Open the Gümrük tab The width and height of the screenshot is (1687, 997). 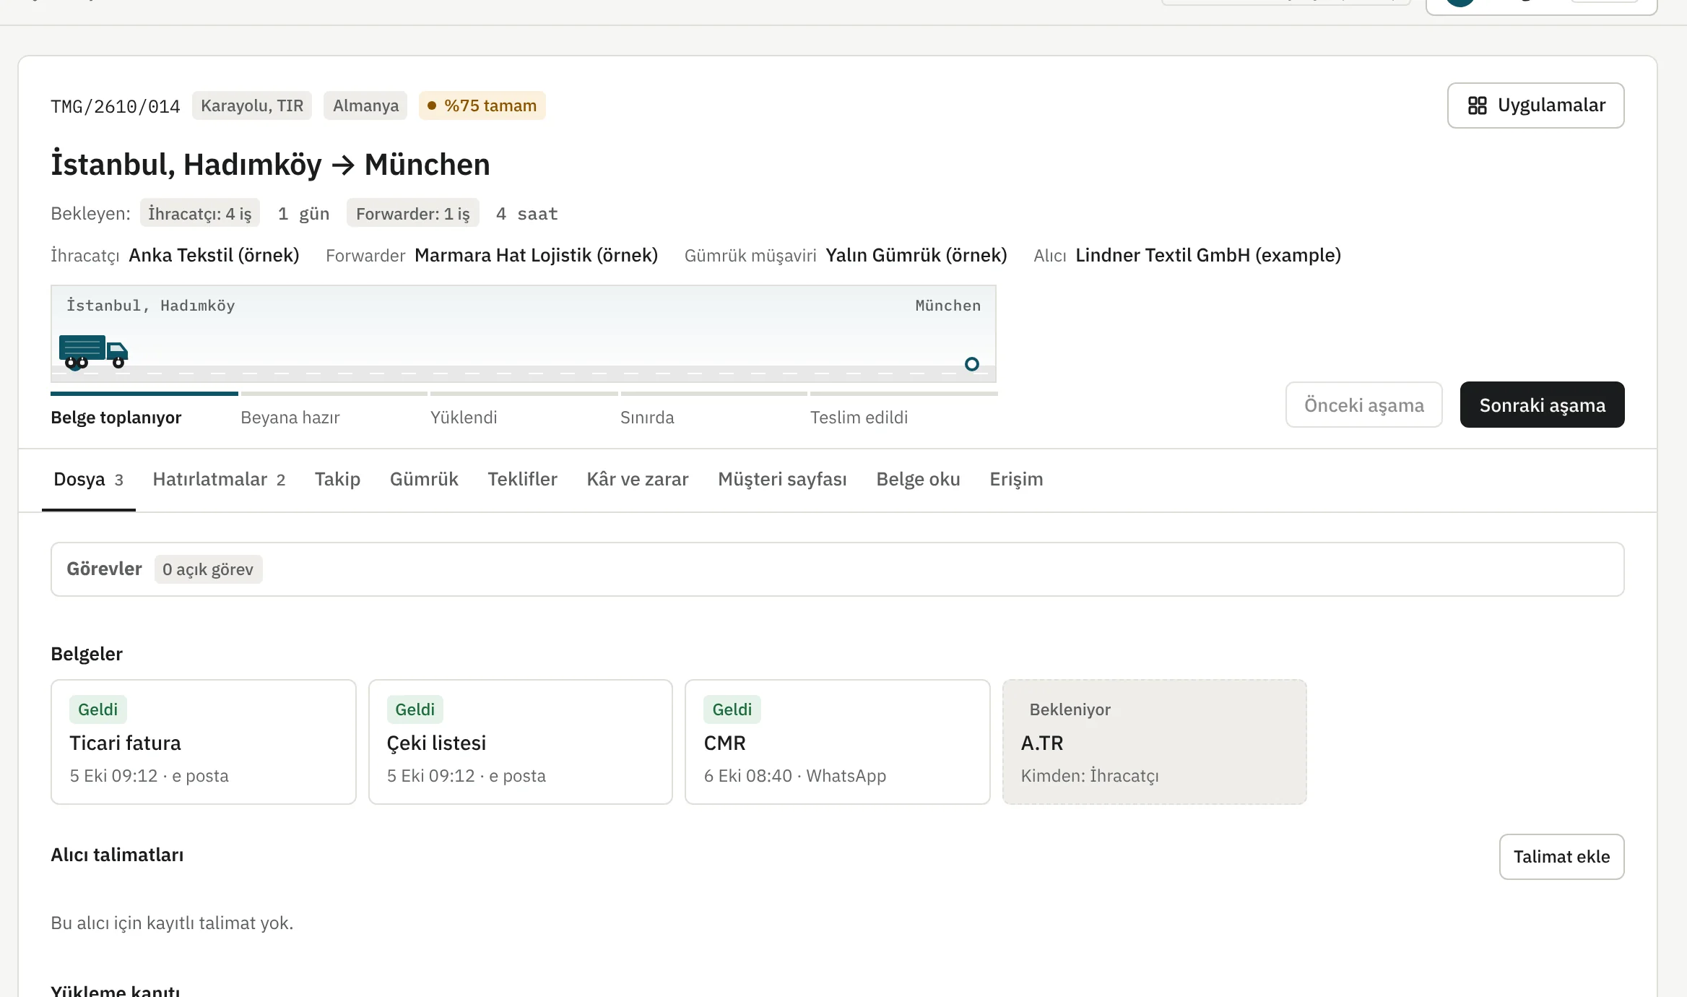pos(424,480)
